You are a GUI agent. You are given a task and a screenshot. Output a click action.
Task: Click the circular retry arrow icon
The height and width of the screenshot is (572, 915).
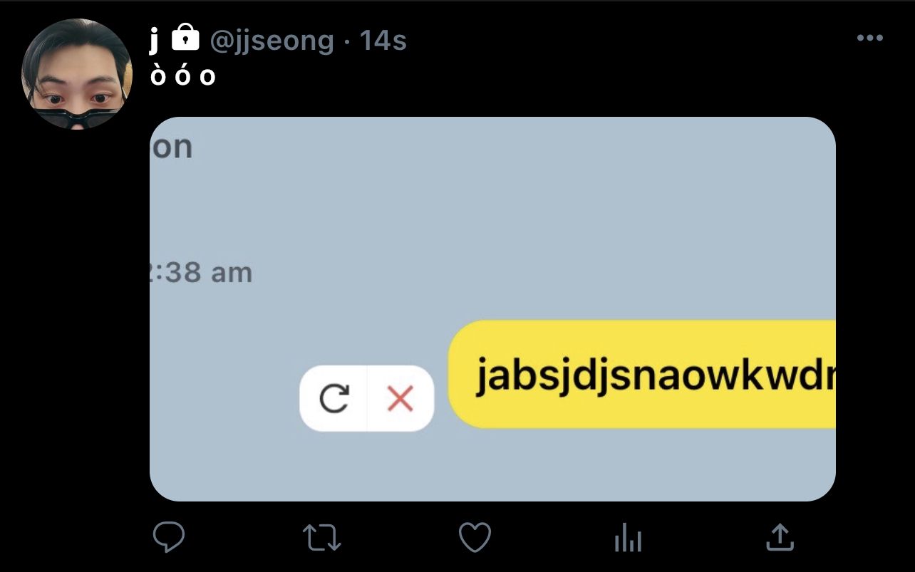pos(334,399)
